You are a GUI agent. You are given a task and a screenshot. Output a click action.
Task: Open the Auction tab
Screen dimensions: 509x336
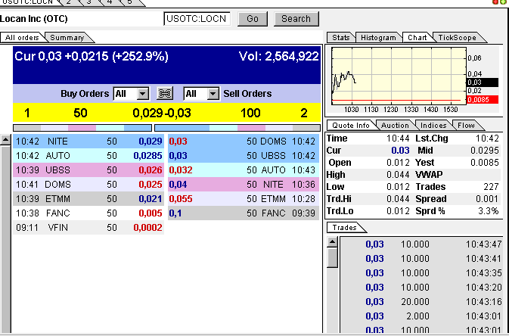394,125
